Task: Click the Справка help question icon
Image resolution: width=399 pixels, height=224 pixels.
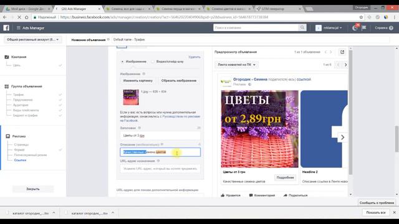Action: pos(391,28)
